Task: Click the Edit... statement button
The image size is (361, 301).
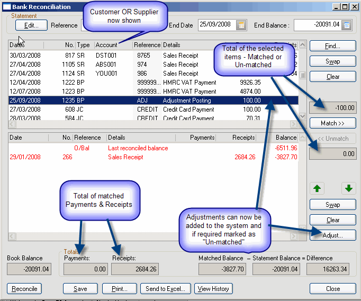Action: pyautogui.click(x=31, y=25)
